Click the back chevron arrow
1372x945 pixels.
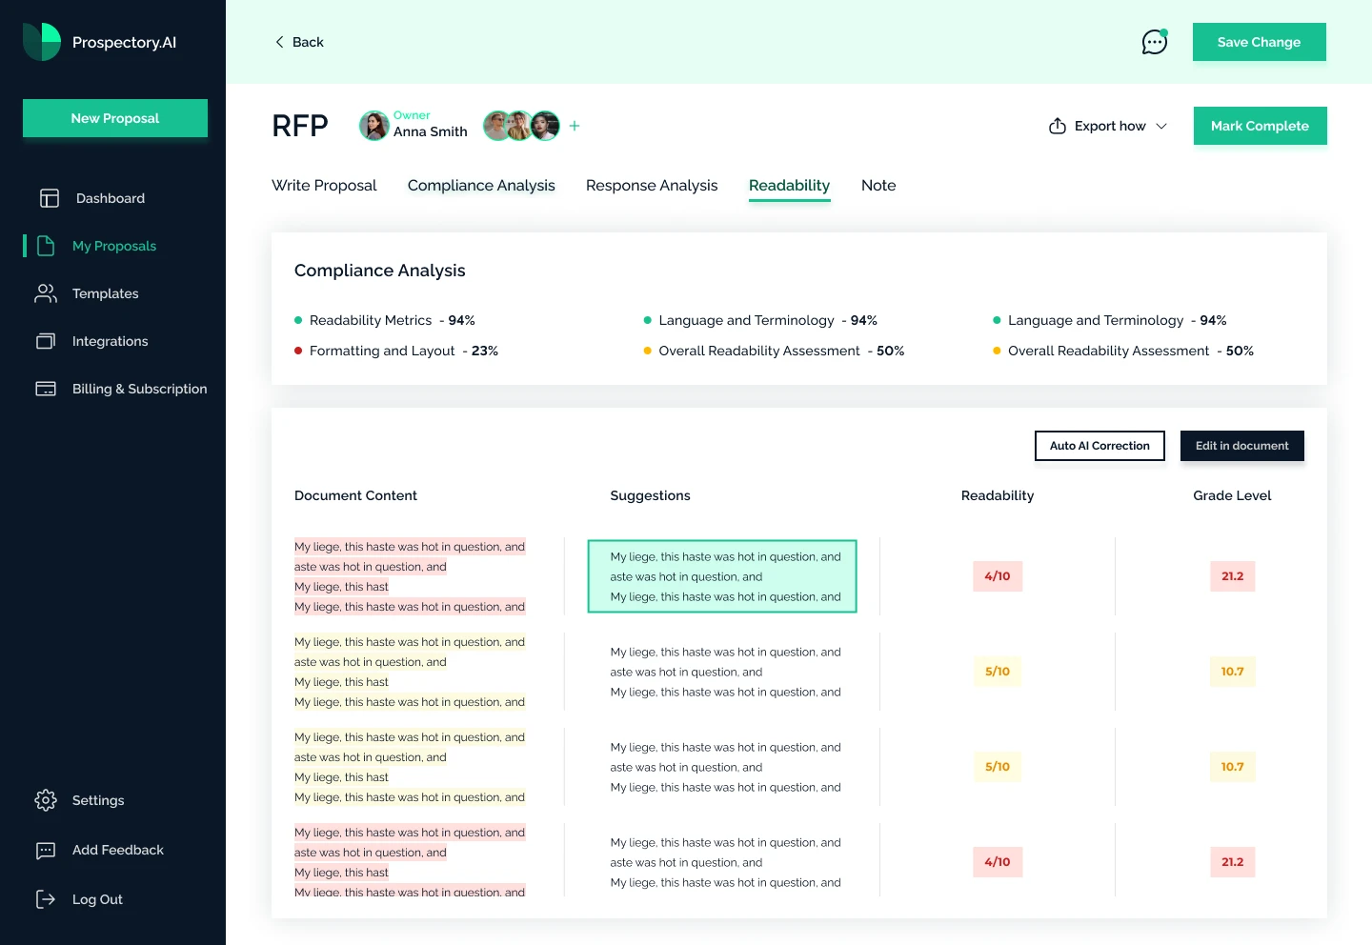point(279,42)
